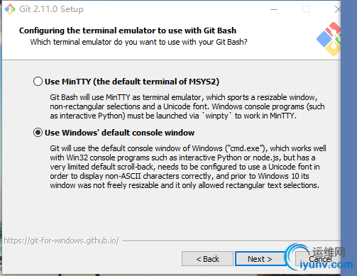Viewport: 357px width, 276px height.
Task: Proceed with the Next > button
Action: [x=260, y=259]
